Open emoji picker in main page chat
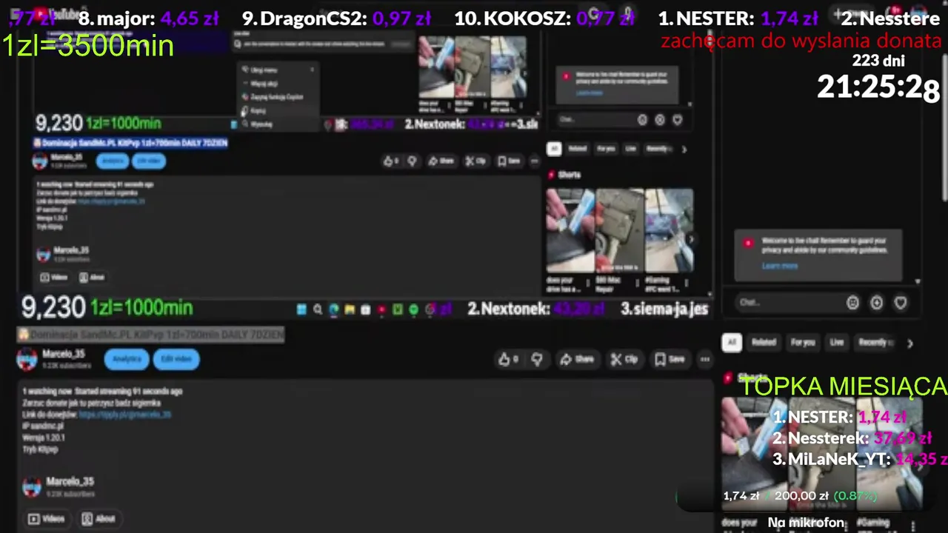The image size is (948, 533). 852,303
